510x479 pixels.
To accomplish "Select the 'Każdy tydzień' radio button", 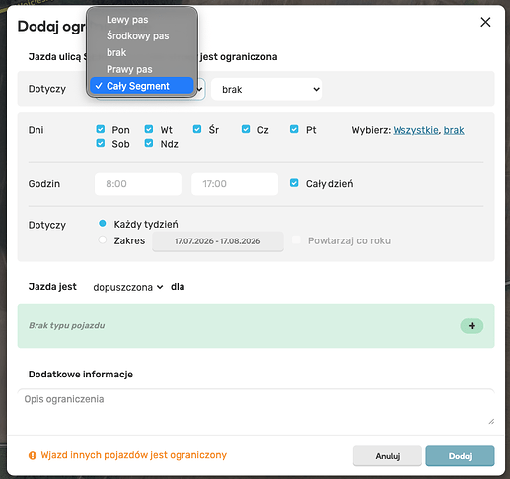I will point(103,224).
